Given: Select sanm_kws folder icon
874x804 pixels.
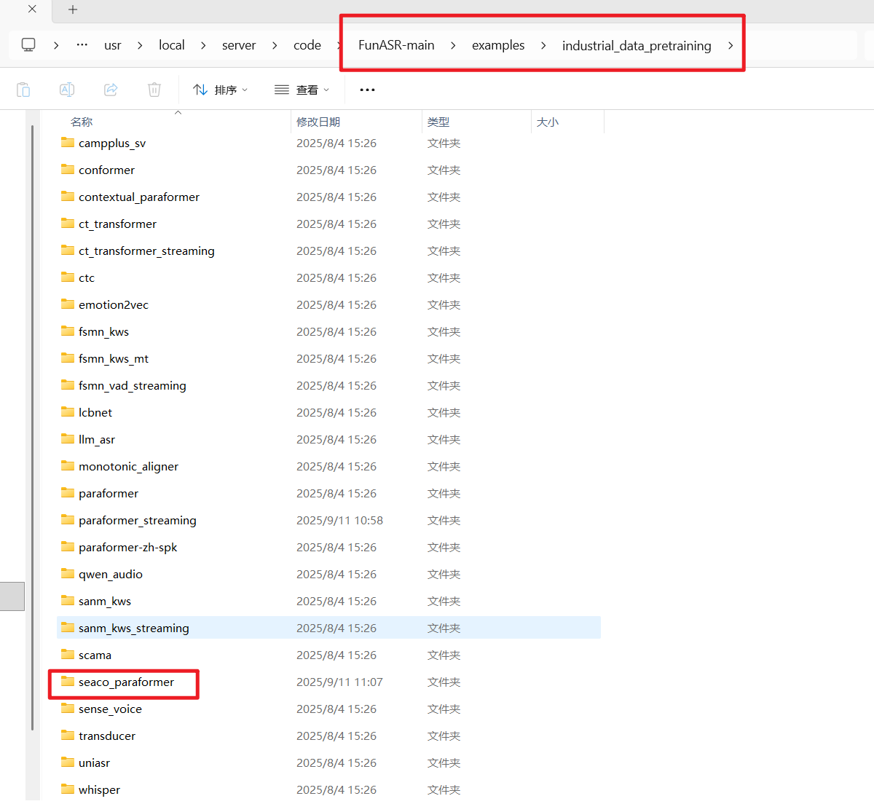Looking at the screenshot, I should pyautogui.click(x=68, y=601).
